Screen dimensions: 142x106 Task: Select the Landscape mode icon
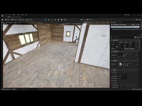pos(49,20)
